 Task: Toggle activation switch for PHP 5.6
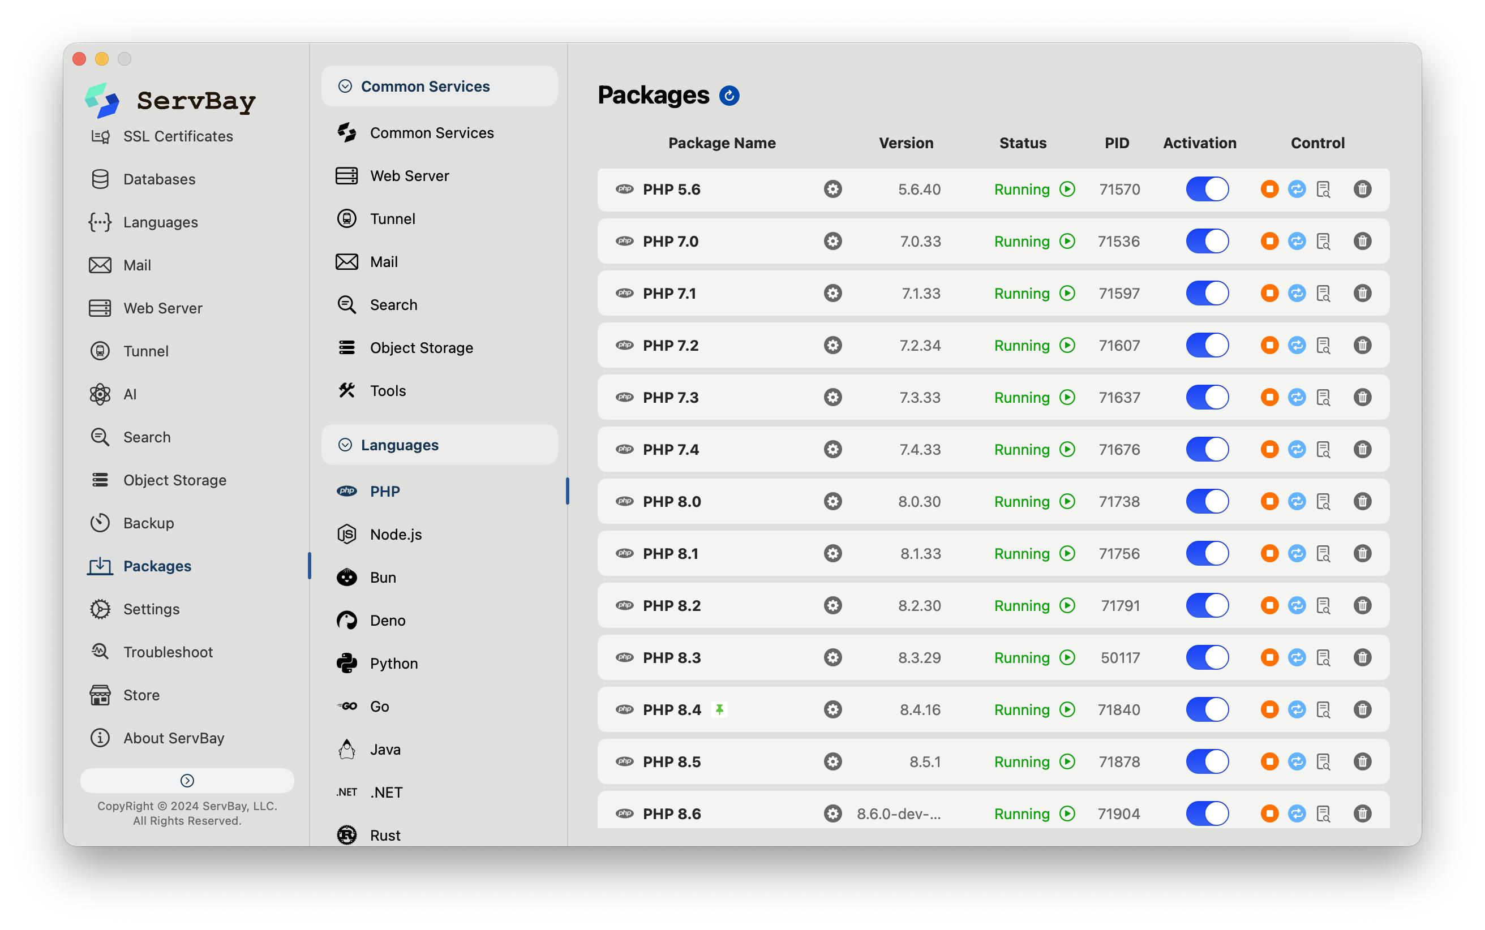(1207, 189)
